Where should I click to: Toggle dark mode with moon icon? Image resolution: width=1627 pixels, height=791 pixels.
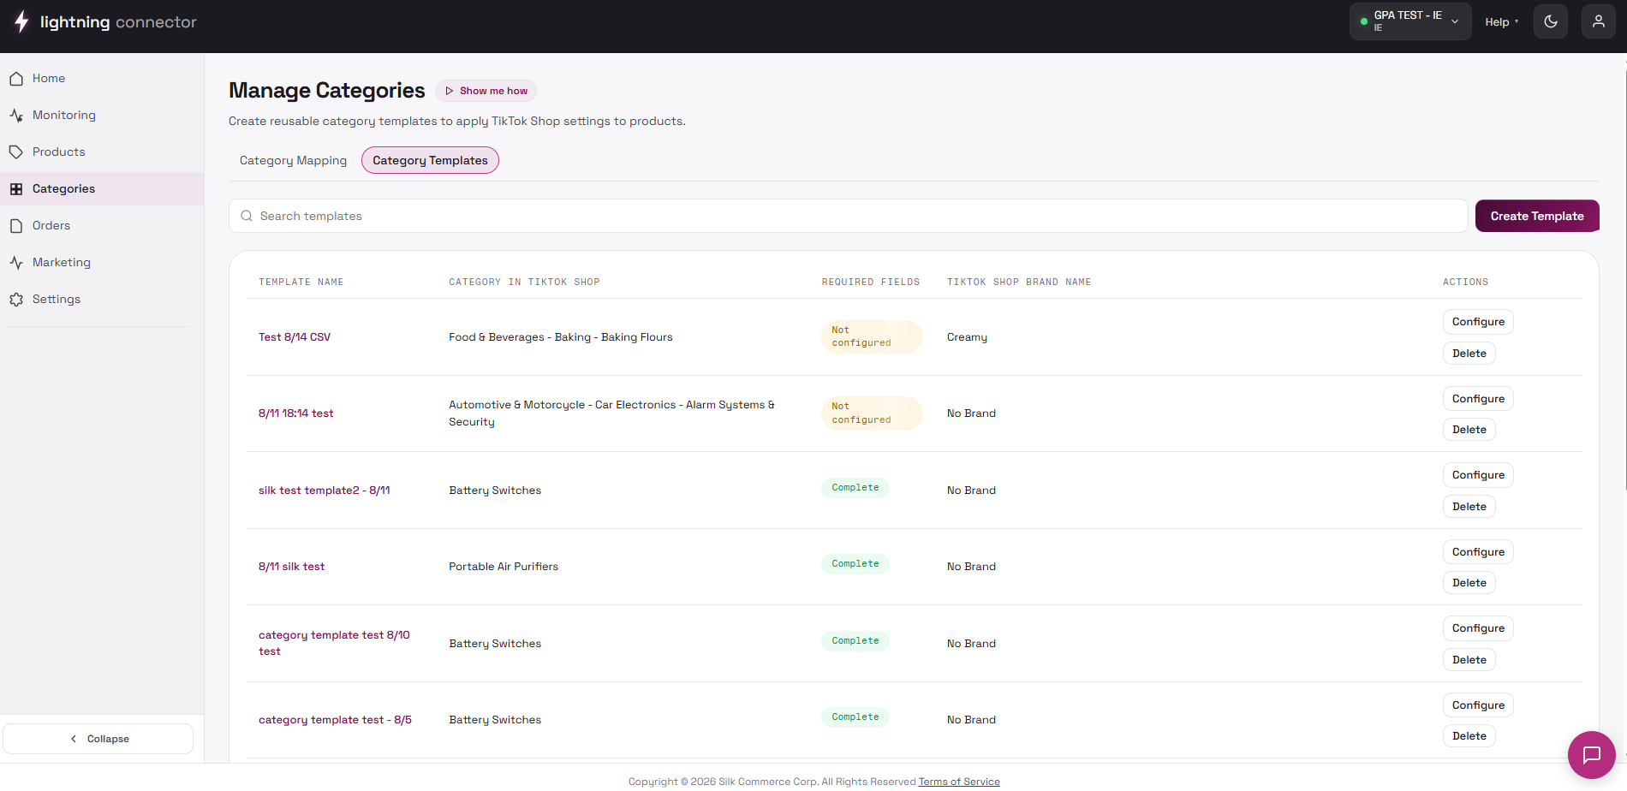pos(1551,21)
